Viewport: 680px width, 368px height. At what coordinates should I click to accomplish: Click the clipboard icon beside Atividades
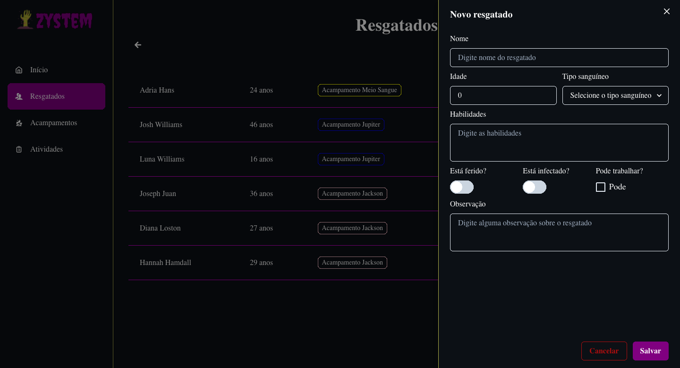19,149
